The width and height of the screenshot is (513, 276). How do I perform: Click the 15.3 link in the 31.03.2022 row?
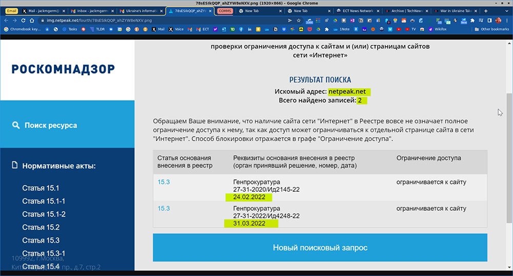pos(164,209)
